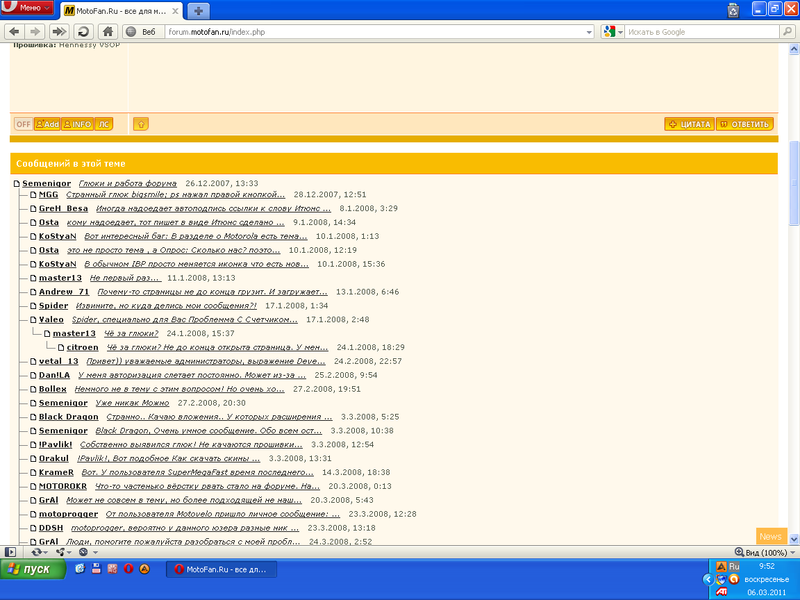Image resolution: width=800 pixels, height=600 pixels.
Task: Expand the address bar history dropdown
Action: coord(590,32)
